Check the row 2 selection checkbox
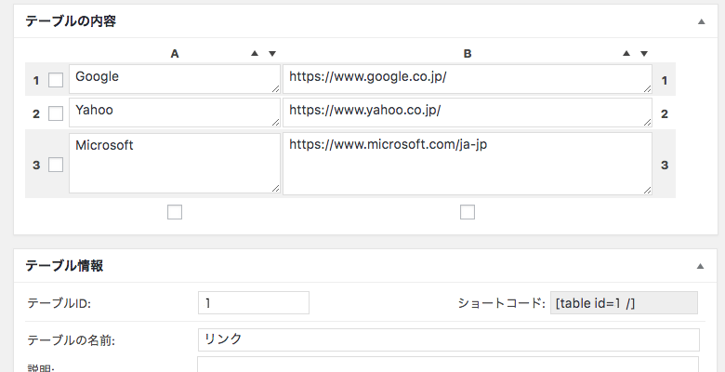 point(56,113)
